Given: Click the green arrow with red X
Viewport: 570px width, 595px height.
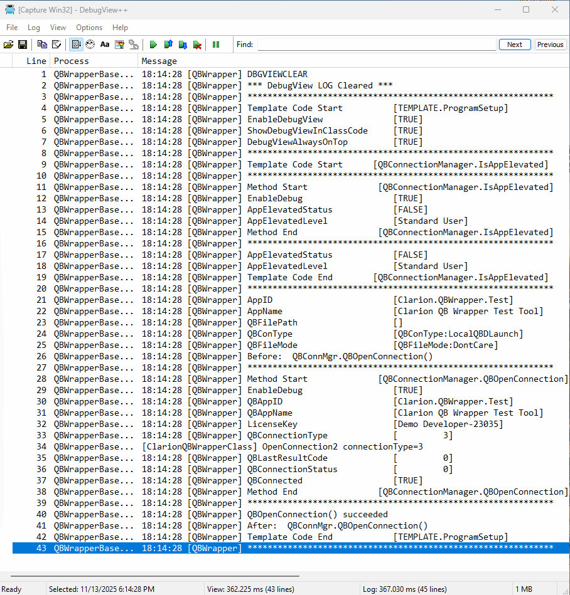Looking at the screenshot, I should pyautogui.click(x=197, y=45).
